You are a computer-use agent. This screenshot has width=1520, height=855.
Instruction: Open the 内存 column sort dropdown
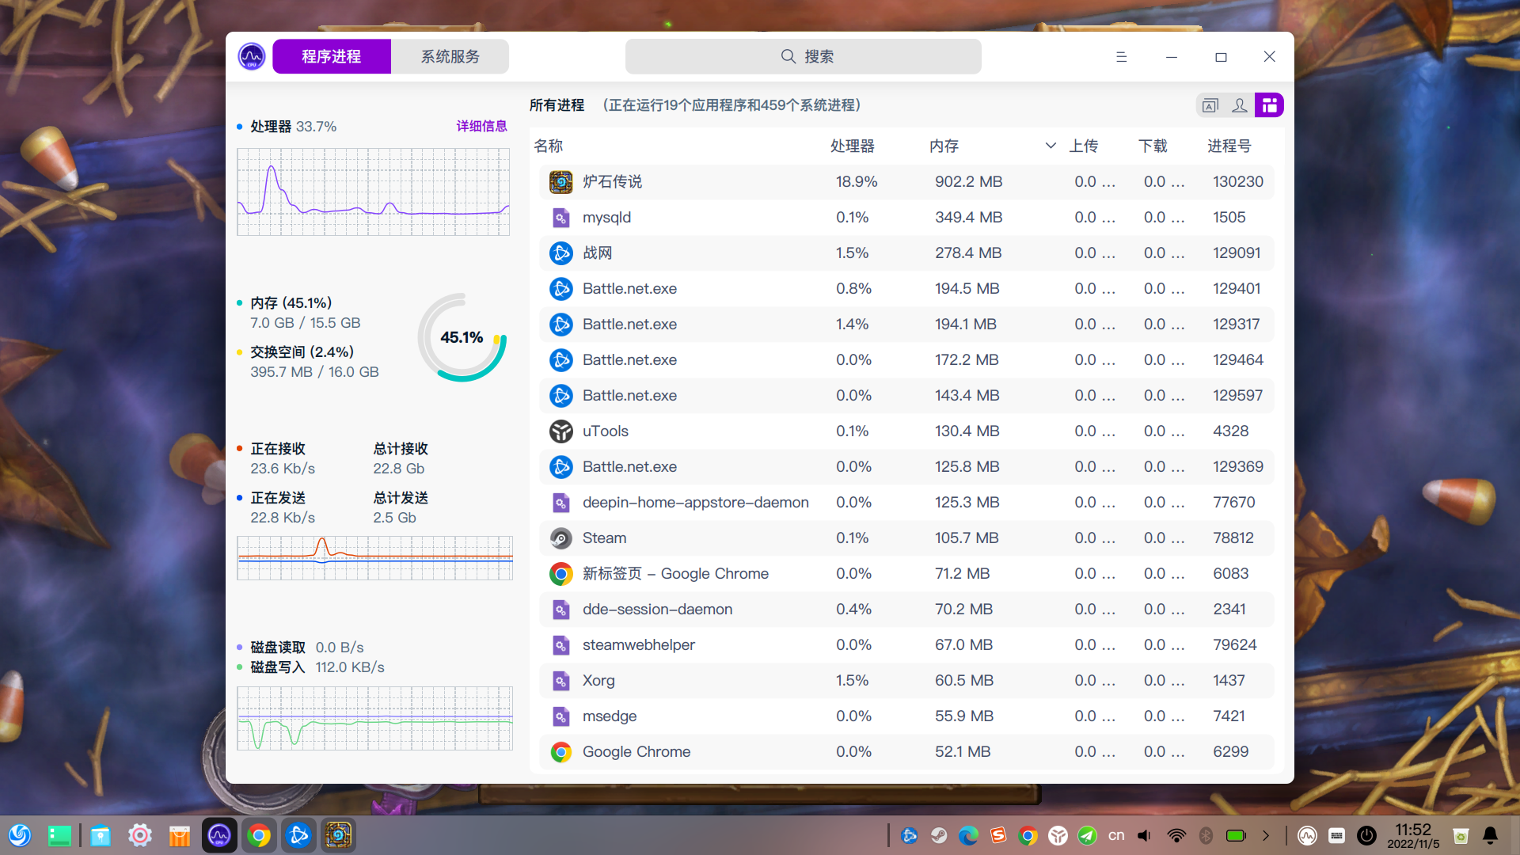1050,146
